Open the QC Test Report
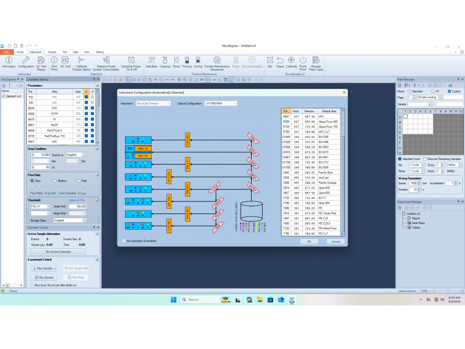The height and width of the screenshot is (349, 465). [x=41, y=63]
